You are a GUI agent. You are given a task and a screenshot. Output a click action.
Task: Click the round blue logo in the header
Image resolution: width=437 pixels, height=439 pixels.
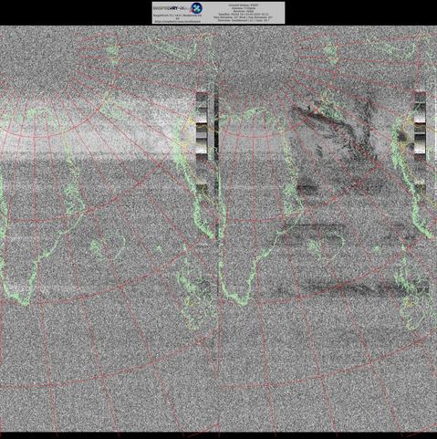point(197,8)
